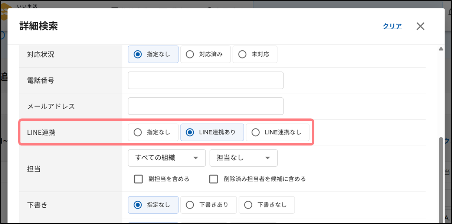Choose LINE連携なし option
452x224 pixels.
(278, 132)
